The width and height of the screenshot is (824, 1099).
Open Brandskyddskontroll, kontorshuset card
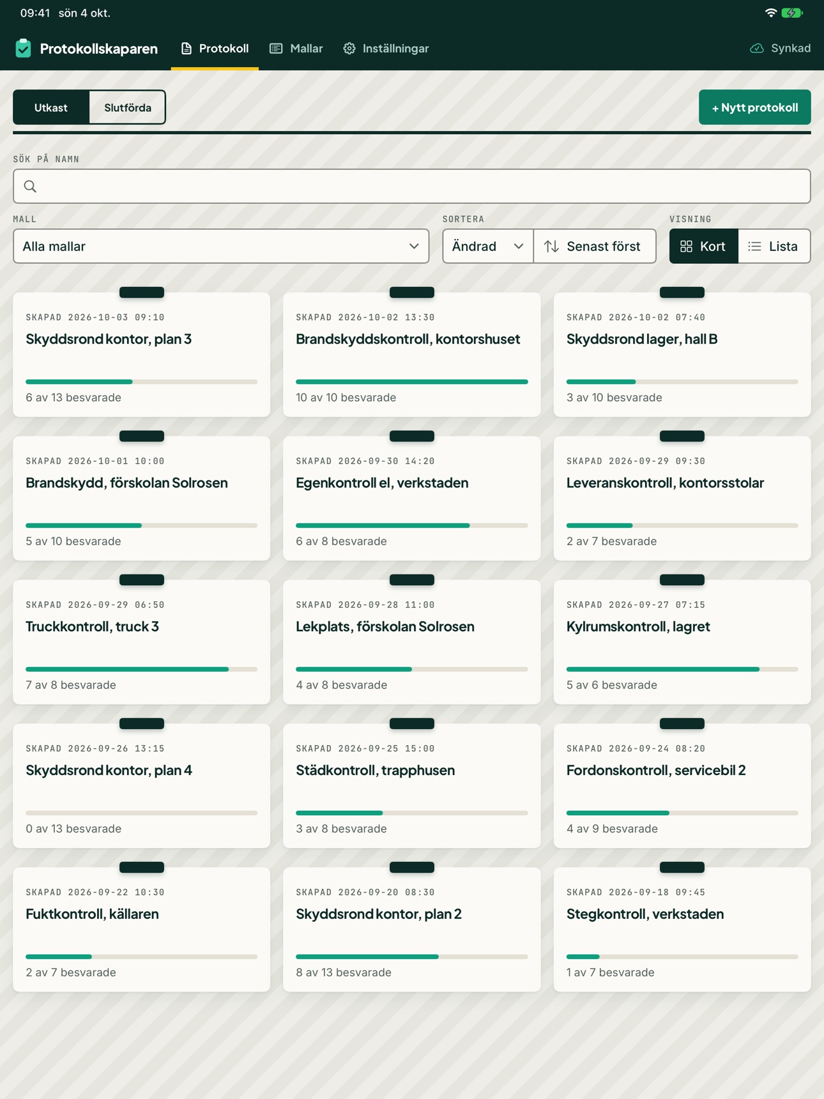click(x=412, y=355)
